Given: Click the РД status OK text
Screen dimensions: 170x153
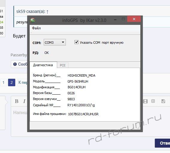Looking at the screenshot, I should click(x=46, y=53).
